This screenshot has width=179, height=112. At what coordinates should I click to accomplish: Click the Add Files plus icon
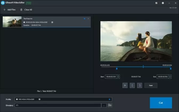click(5, 10)
